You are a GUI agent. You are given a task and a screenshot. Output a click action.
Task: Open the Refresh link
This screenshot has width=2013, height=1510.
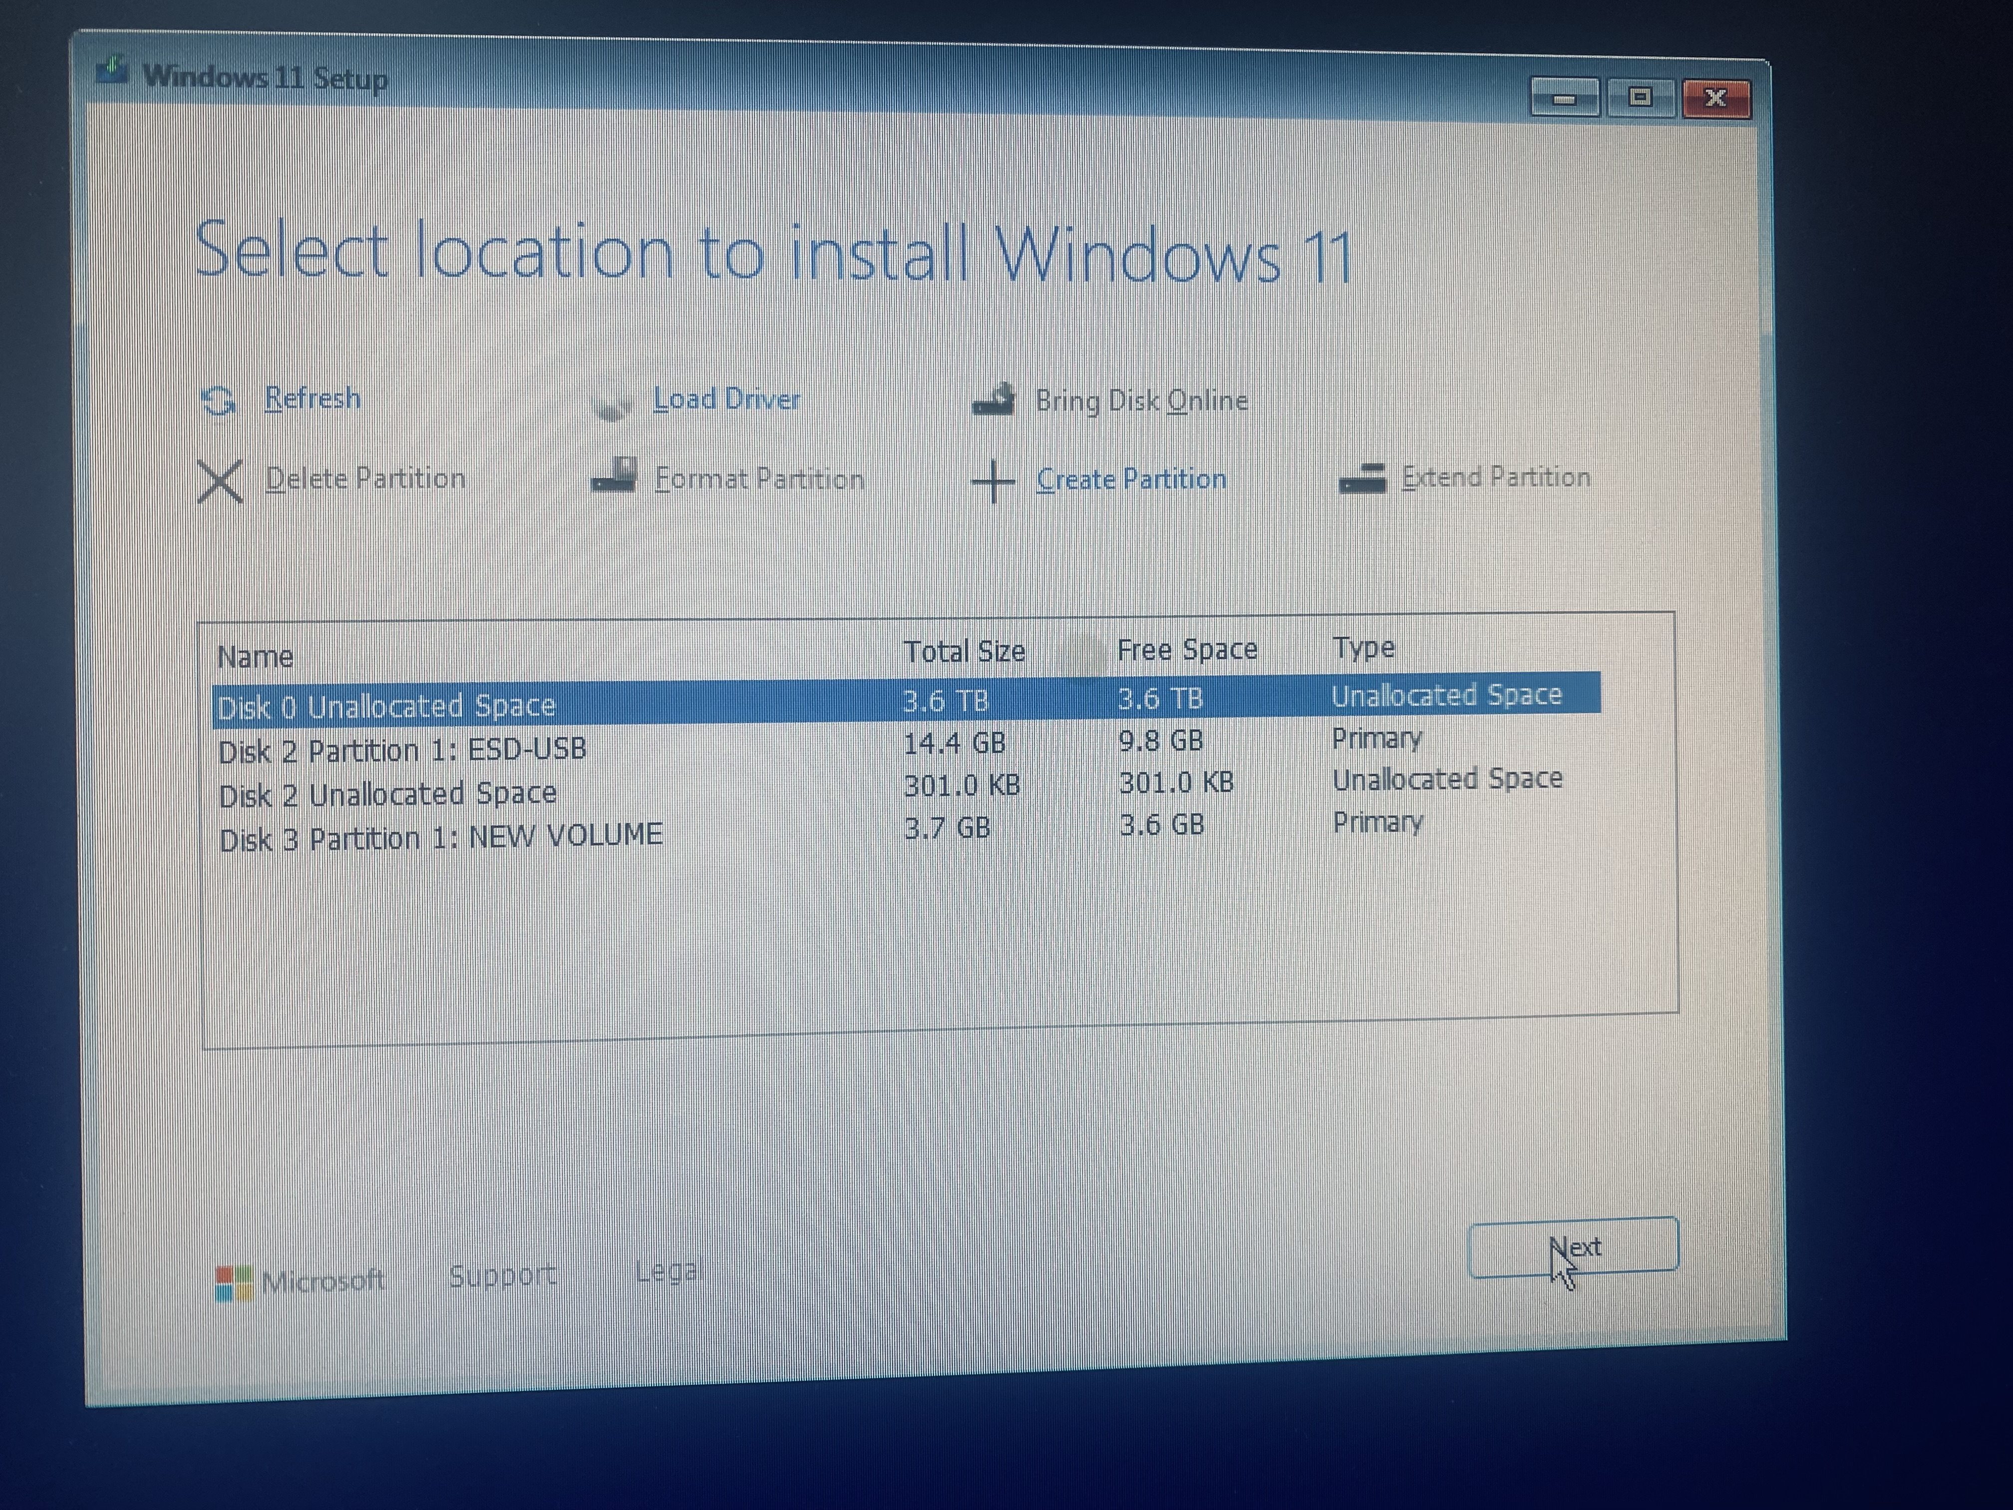312,398
